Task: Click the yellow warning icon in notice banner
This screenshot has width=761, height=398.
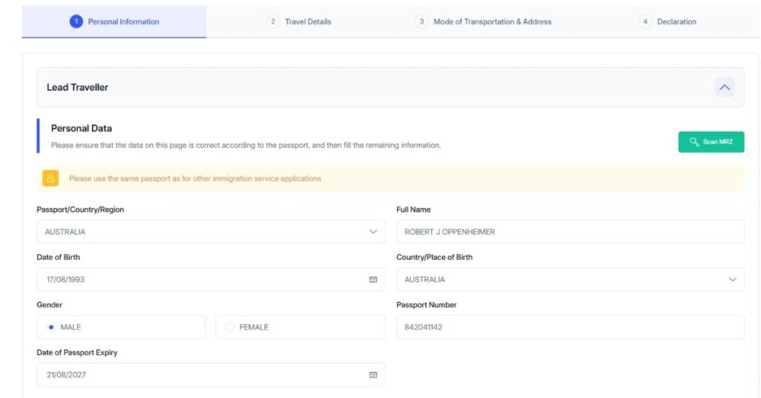Action: [51, 178]
